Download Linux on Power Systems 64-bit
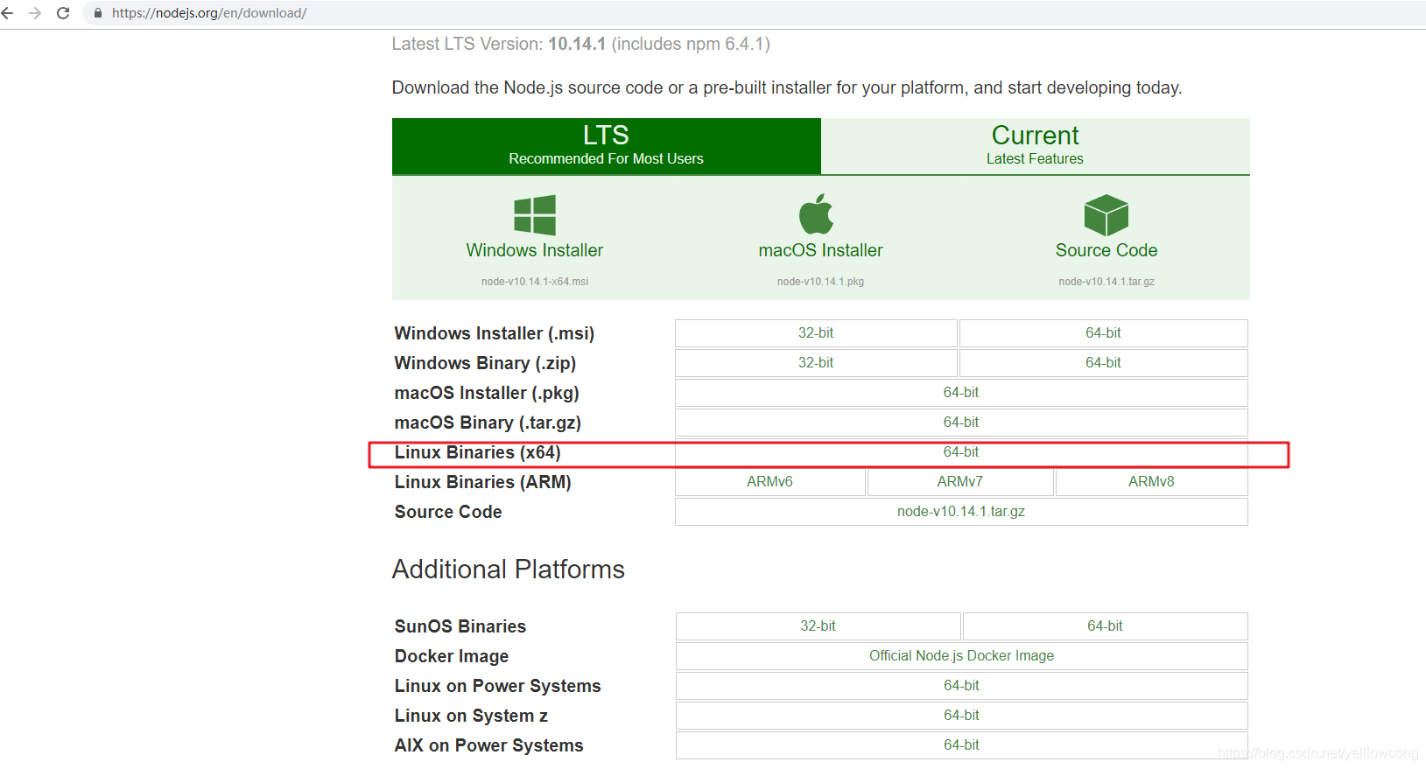 [961, 686]
